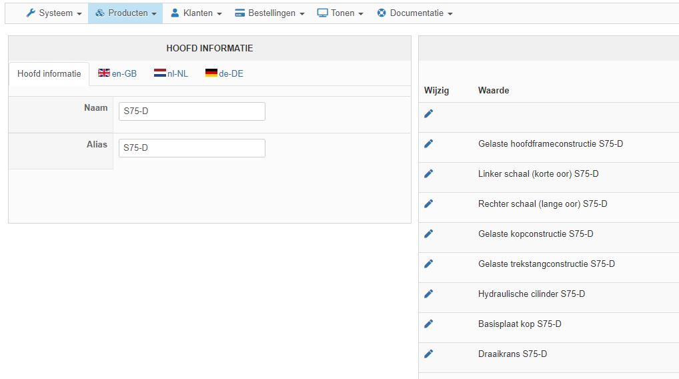Select the Hoofd informatie tab
The width and height of the screenshot is (679, 379).
[49, 73]
